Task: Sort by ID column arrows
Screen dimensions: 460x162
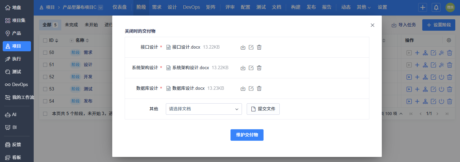Action: click(x=57, y=40)
